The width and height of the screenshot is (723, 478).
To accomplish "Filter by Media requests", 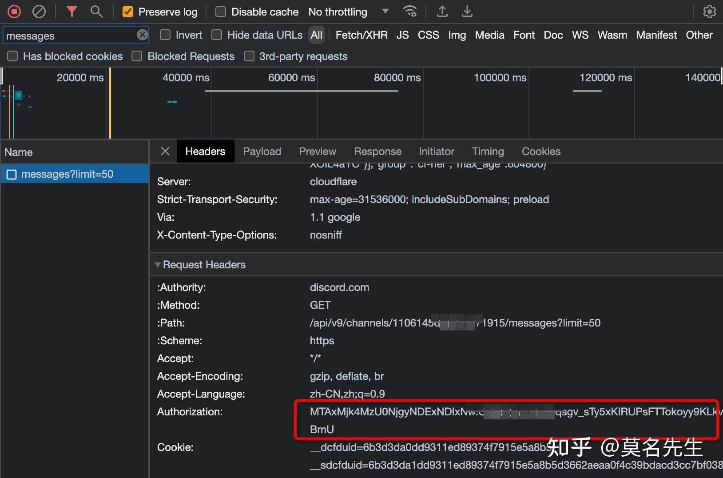I will [x=489, y=35].
